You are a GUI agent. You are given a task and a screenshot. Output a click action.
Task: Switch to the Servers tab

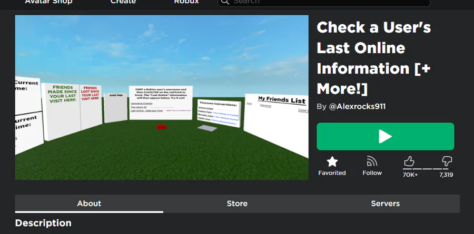click(386, 204)
